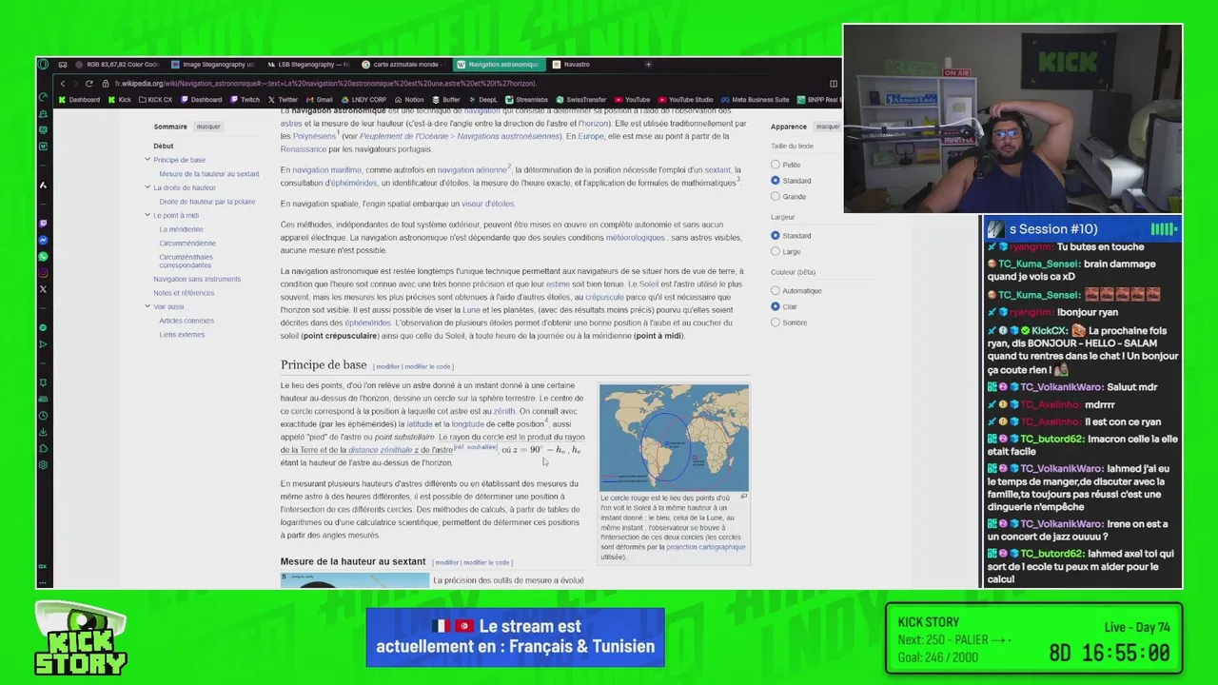1218x685 pixels.
Task: Open Twitch bookmark in bookmarks bar
Action: (246, 100)
